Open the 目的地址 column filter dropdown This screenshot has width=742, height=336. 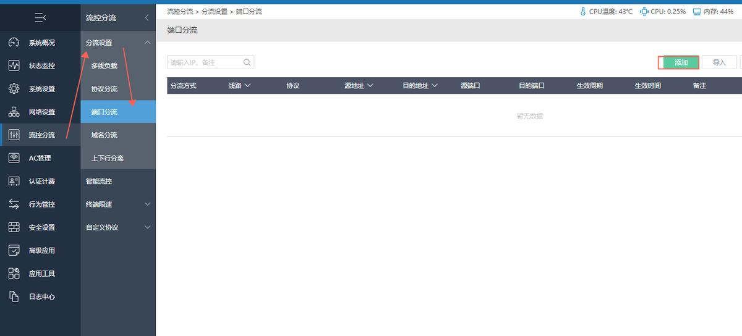(435, 86)
